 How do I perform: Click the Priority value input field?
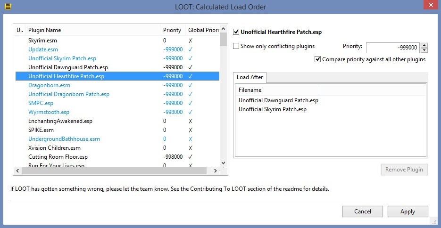[392, 48]
